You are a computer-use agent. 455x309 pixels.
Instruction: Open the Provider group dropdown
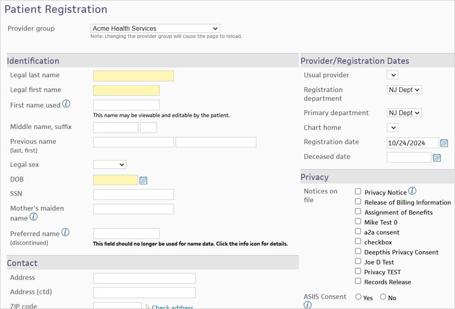[155, 28]
